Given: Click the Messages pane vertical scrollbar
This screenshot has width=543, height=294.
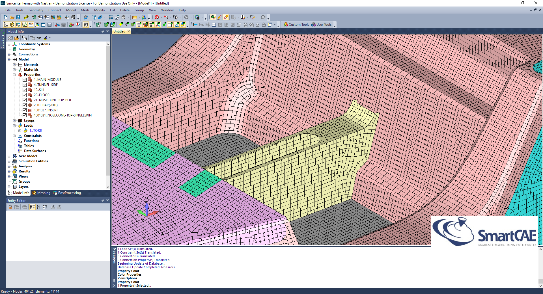Looking at the screenshot, I should (x=540, y=267).
